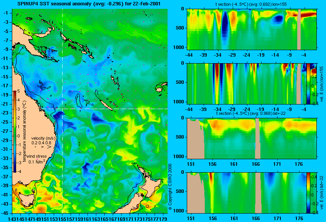Image resolution: width=326 pixels, height=222 pixels.
Task: Click the dark blue cold eddy in lon=155 temperature section
Action: pyautogui.click(x=224, y=26)
